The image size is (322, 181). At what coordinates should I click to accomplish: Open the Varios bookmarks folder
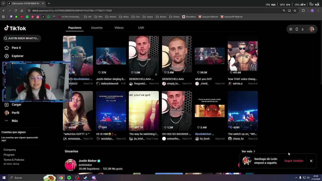pyautogui.click(x=124, y=17)
